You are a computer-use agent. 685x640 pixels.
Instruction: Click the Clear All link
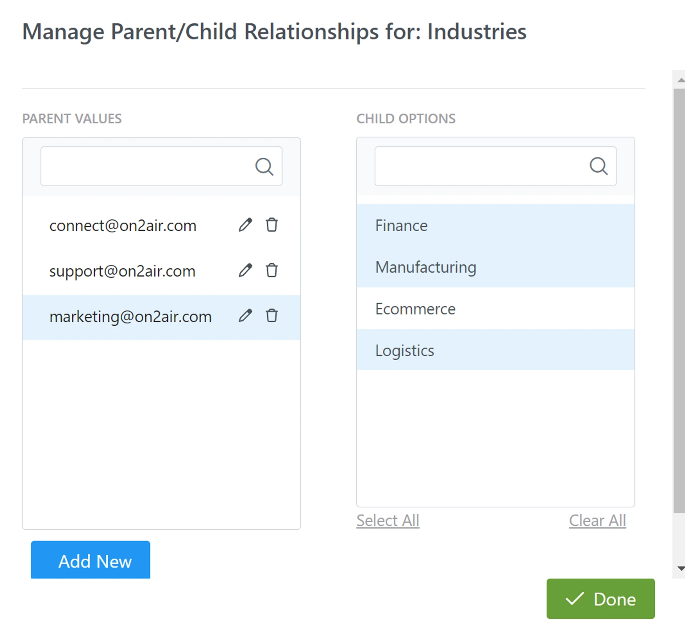(x=597, y=520)
